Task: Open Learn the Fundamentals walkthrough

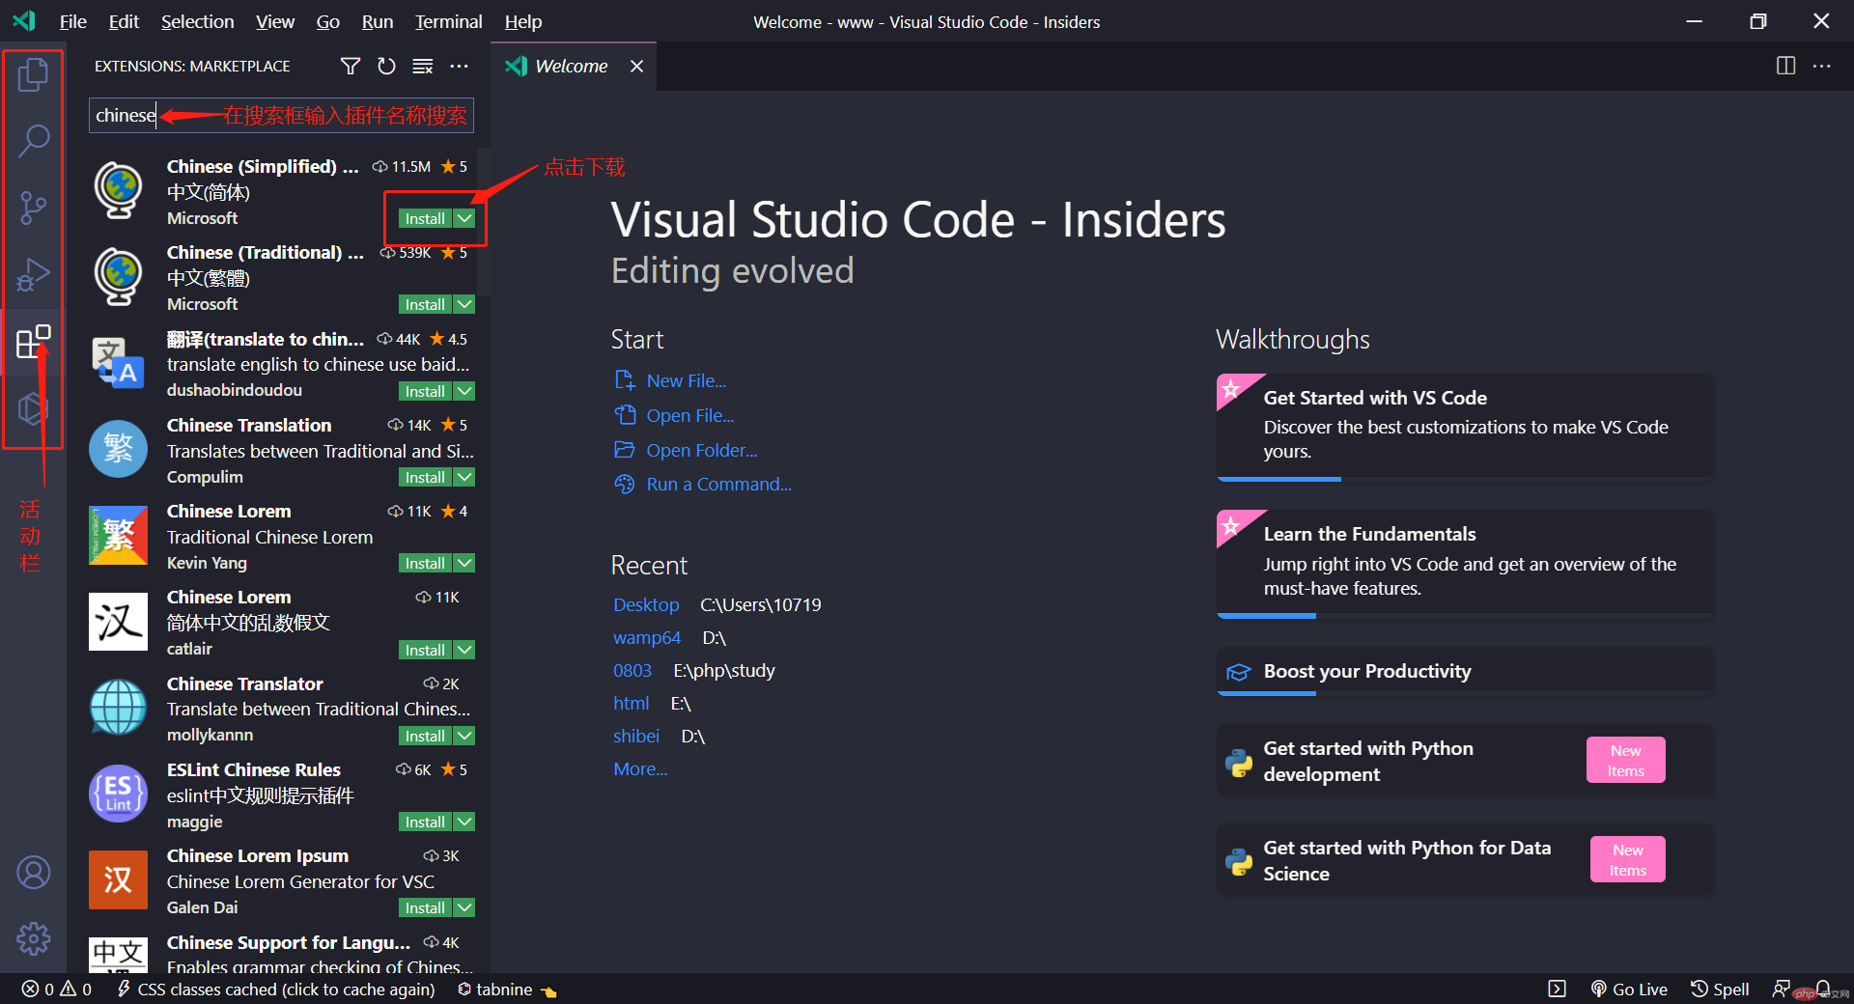Action: (x=1465, y=563)
